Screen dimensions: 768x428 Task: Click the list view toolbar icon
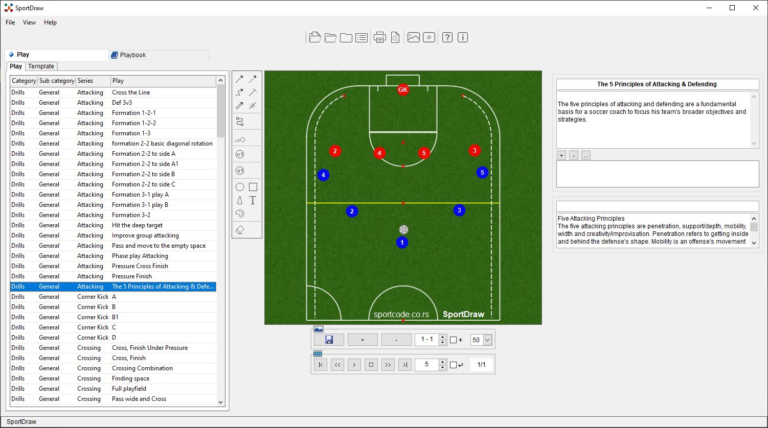[362, 37]
